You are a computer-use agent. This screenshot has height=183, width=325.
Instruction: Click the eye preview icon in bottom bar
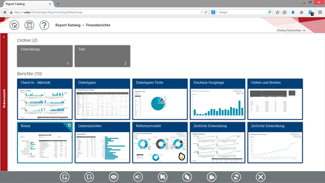click(114, 177)
